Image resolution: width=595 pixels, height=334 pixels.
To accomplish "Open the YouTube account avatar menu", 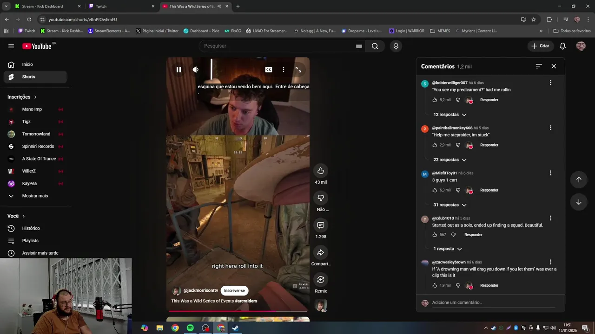I will 581,46.
